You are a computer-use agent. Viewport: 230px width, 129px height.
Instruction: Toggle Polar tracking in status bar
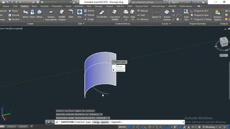click(150, 127)
